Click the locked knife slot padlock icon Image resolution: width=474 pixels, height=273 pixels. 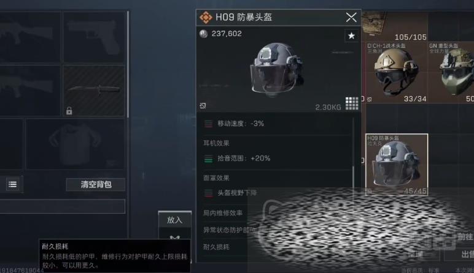coord(69,111)
